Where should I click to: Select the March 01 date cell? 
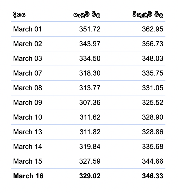tap(27, 29)
